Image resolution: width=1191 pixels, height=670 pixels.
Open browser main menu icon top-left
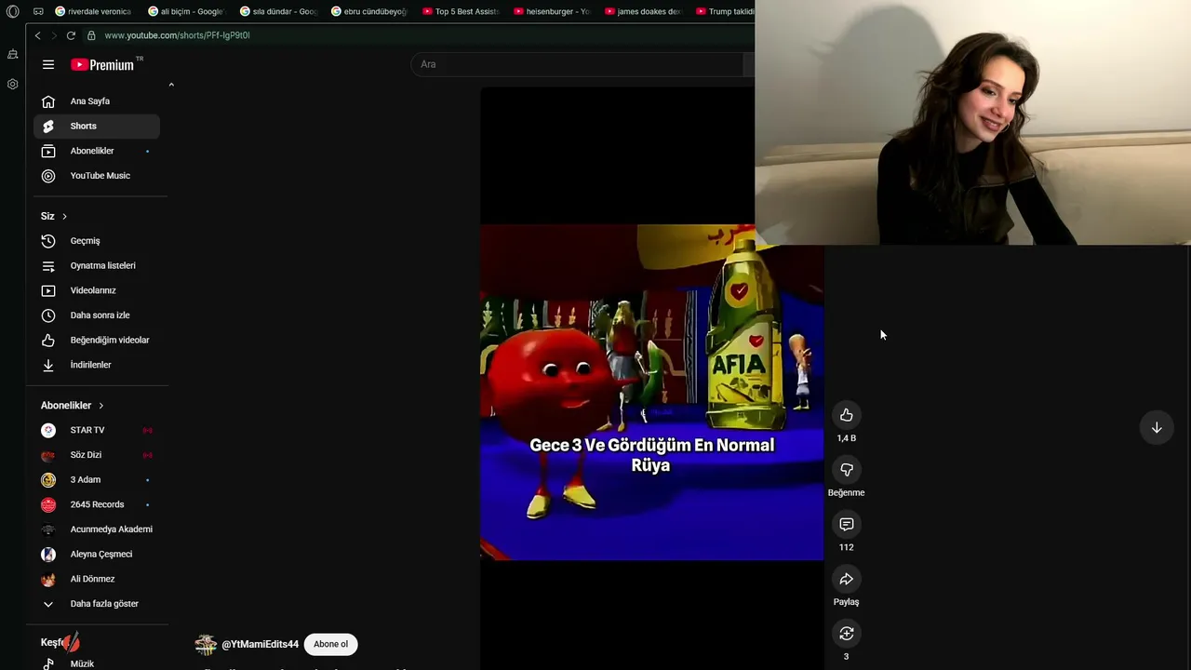click(x=13, y=11)
